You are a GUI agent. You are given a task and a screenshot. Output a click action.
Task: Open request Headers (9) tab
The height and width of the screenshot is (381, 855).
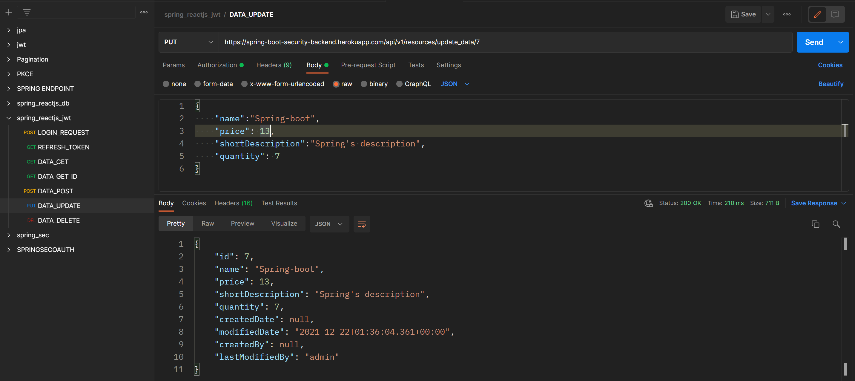click(x=274, y=65)
